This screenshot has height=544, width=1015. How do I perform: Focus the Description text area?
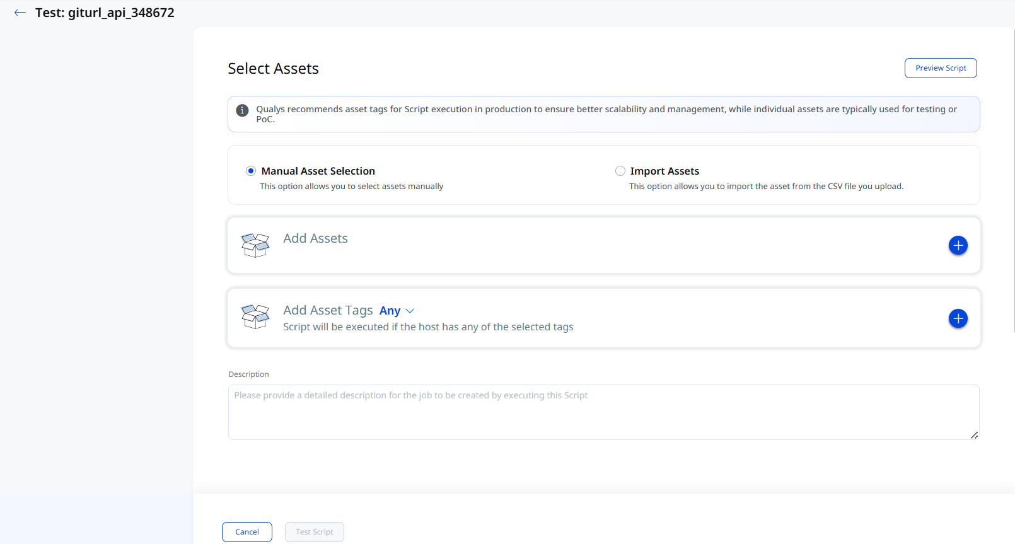[x=604, y=412]
